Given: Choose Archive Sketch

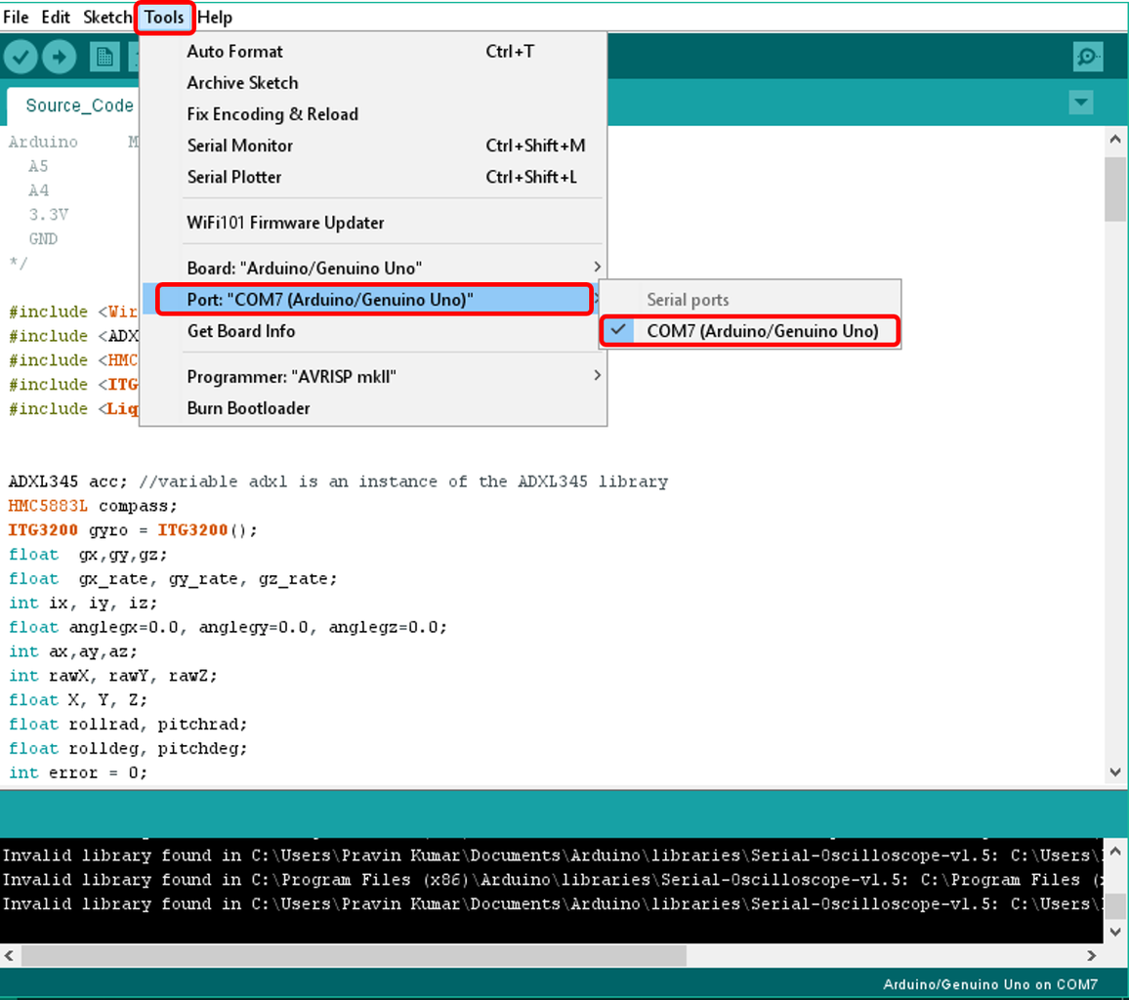Looking at the screenshot, I should 242,83.
